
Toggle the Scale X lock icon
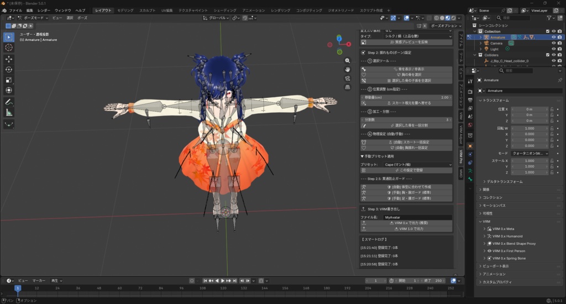click(552, 161)
